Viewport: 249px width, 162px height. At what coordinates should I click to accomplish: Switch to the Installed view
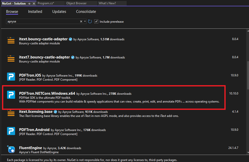(35, 12)
